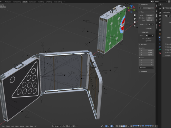Screen dimensions: 171x128
Task: Open the Object Data green triangle icon
Action: coord(160,50)
